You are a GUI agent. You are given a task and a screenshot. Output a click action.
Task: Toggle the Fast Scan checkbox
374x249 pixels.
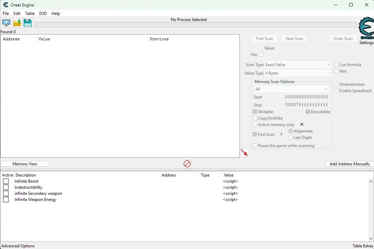pos(255,134)
